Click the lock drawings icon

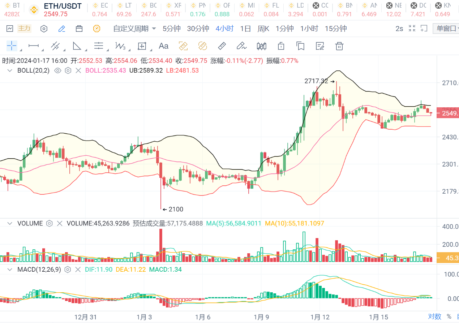(281, 46)
